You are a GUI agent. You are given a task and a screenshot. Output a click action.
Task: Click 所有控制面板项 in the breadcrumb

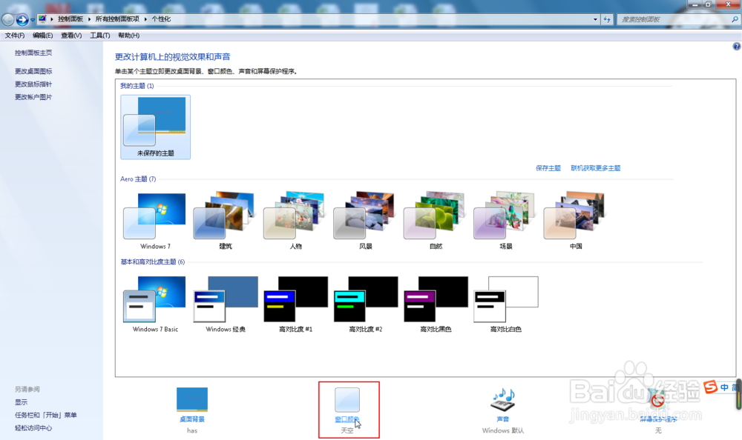click(x=117, y=19)
